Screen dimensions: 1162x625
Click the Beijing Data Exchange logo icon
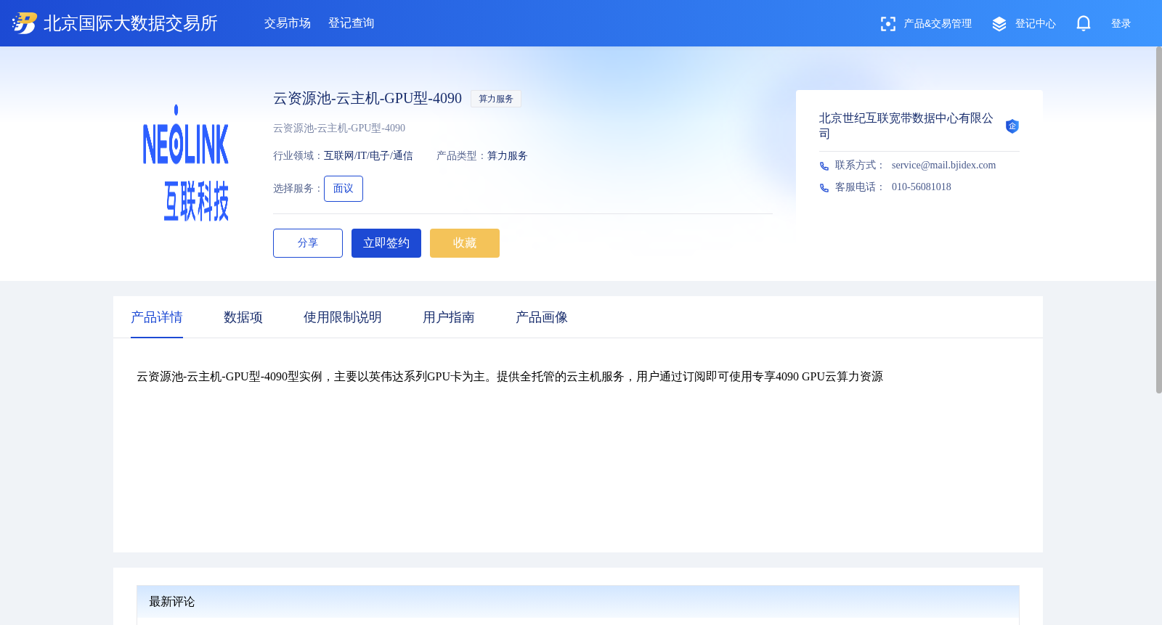pyautogui.click(x=25, y=23)
